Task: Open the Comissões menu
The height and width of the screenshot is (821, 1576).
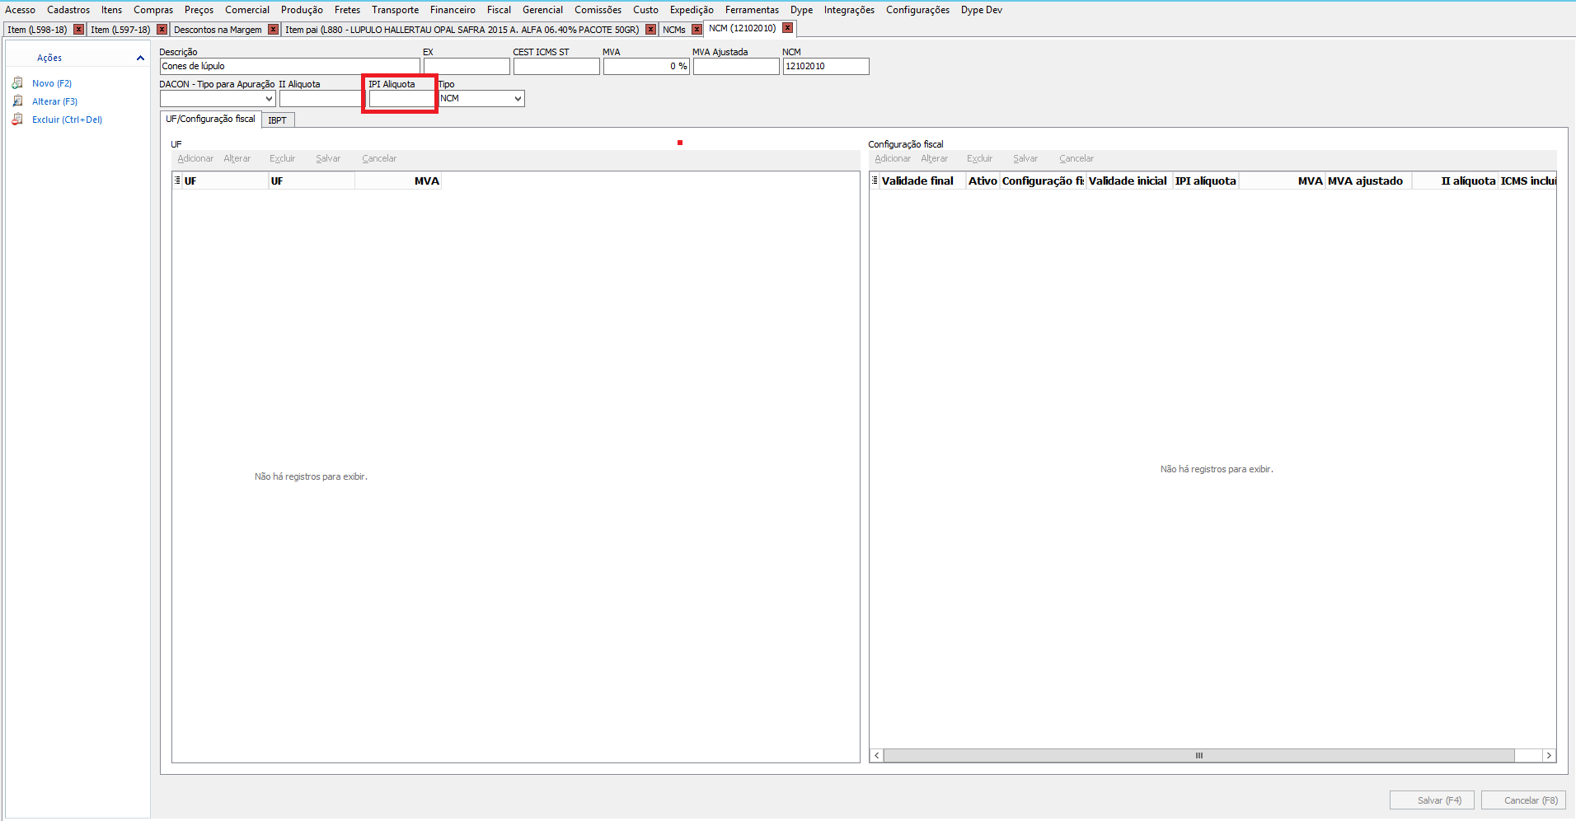Action: (x=598, y=10)
